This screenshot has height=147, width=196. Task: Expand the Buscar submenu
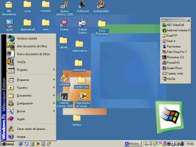(x=31, y=111)
